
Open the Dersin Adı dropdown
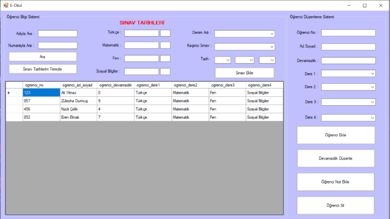(245, 34)
